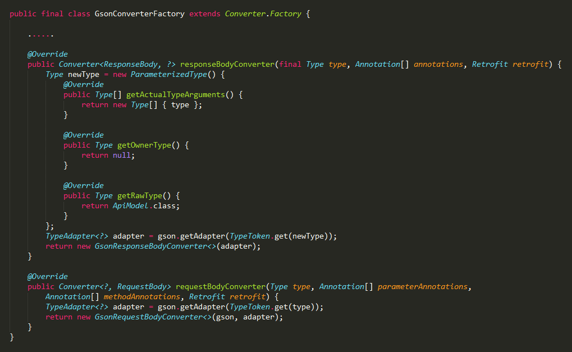Image resolution: width=572 pixels, height=352 pixels.
Task: Click the method name getOwnerType
Action: [x=144, y=145]
